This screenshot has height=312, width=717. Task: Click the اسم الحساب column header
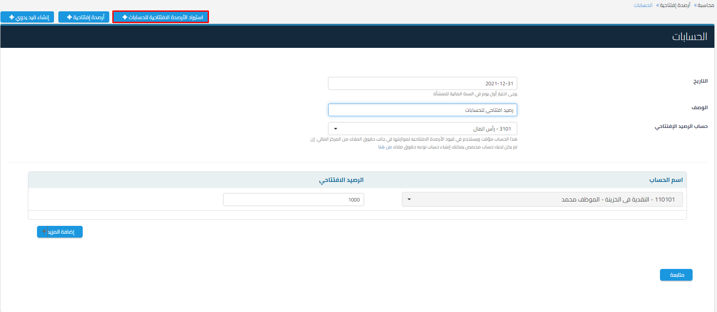click(666, 180)
